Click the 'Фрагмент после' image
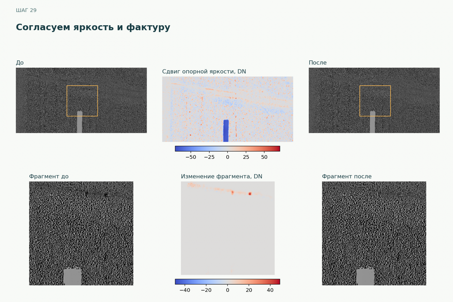The height and width of the screenshot is (302, 453). coord(374,233)
